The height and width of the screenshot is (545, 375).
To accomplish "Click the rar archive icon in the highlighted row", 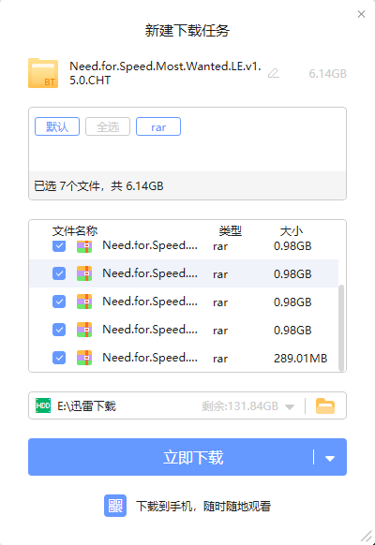I will [84, 273].
